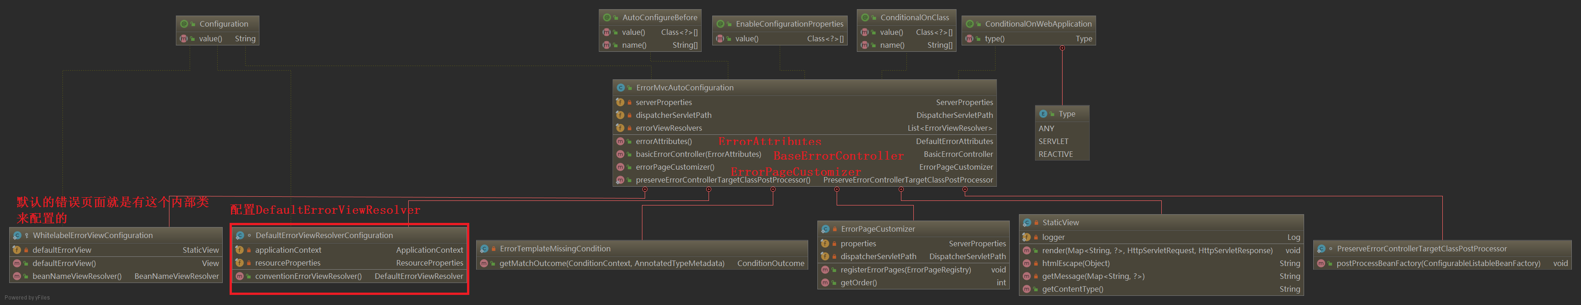Click the ErrorPageCustomizer class icon
This screenshot has height=305, width=1581.
(826, 229)
